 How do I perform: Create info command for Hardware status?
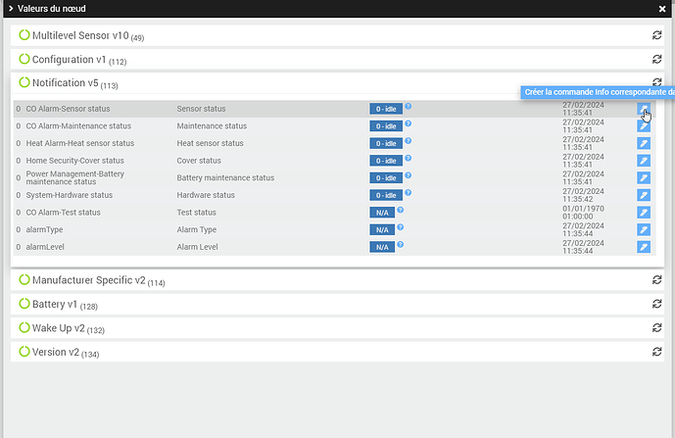(644, 195)
